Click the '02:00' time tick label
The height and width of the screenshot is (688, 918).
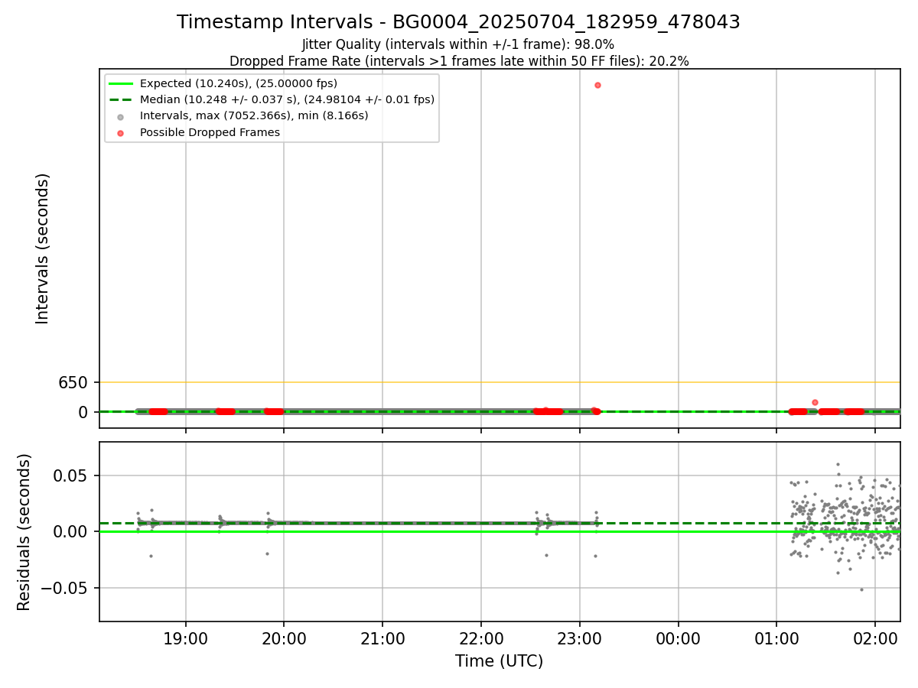875,638
